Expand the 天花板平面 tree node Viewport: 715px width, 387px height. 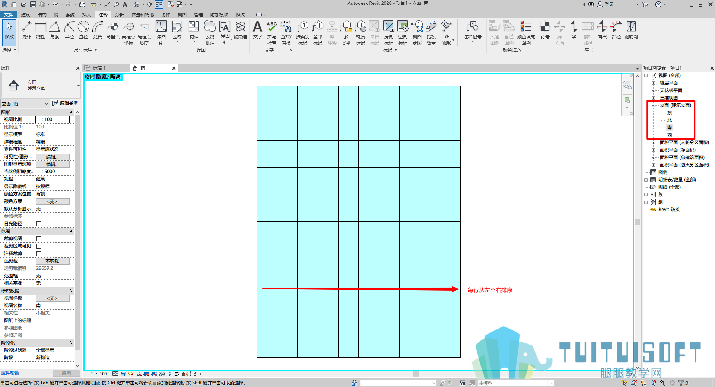pos(653,90)
